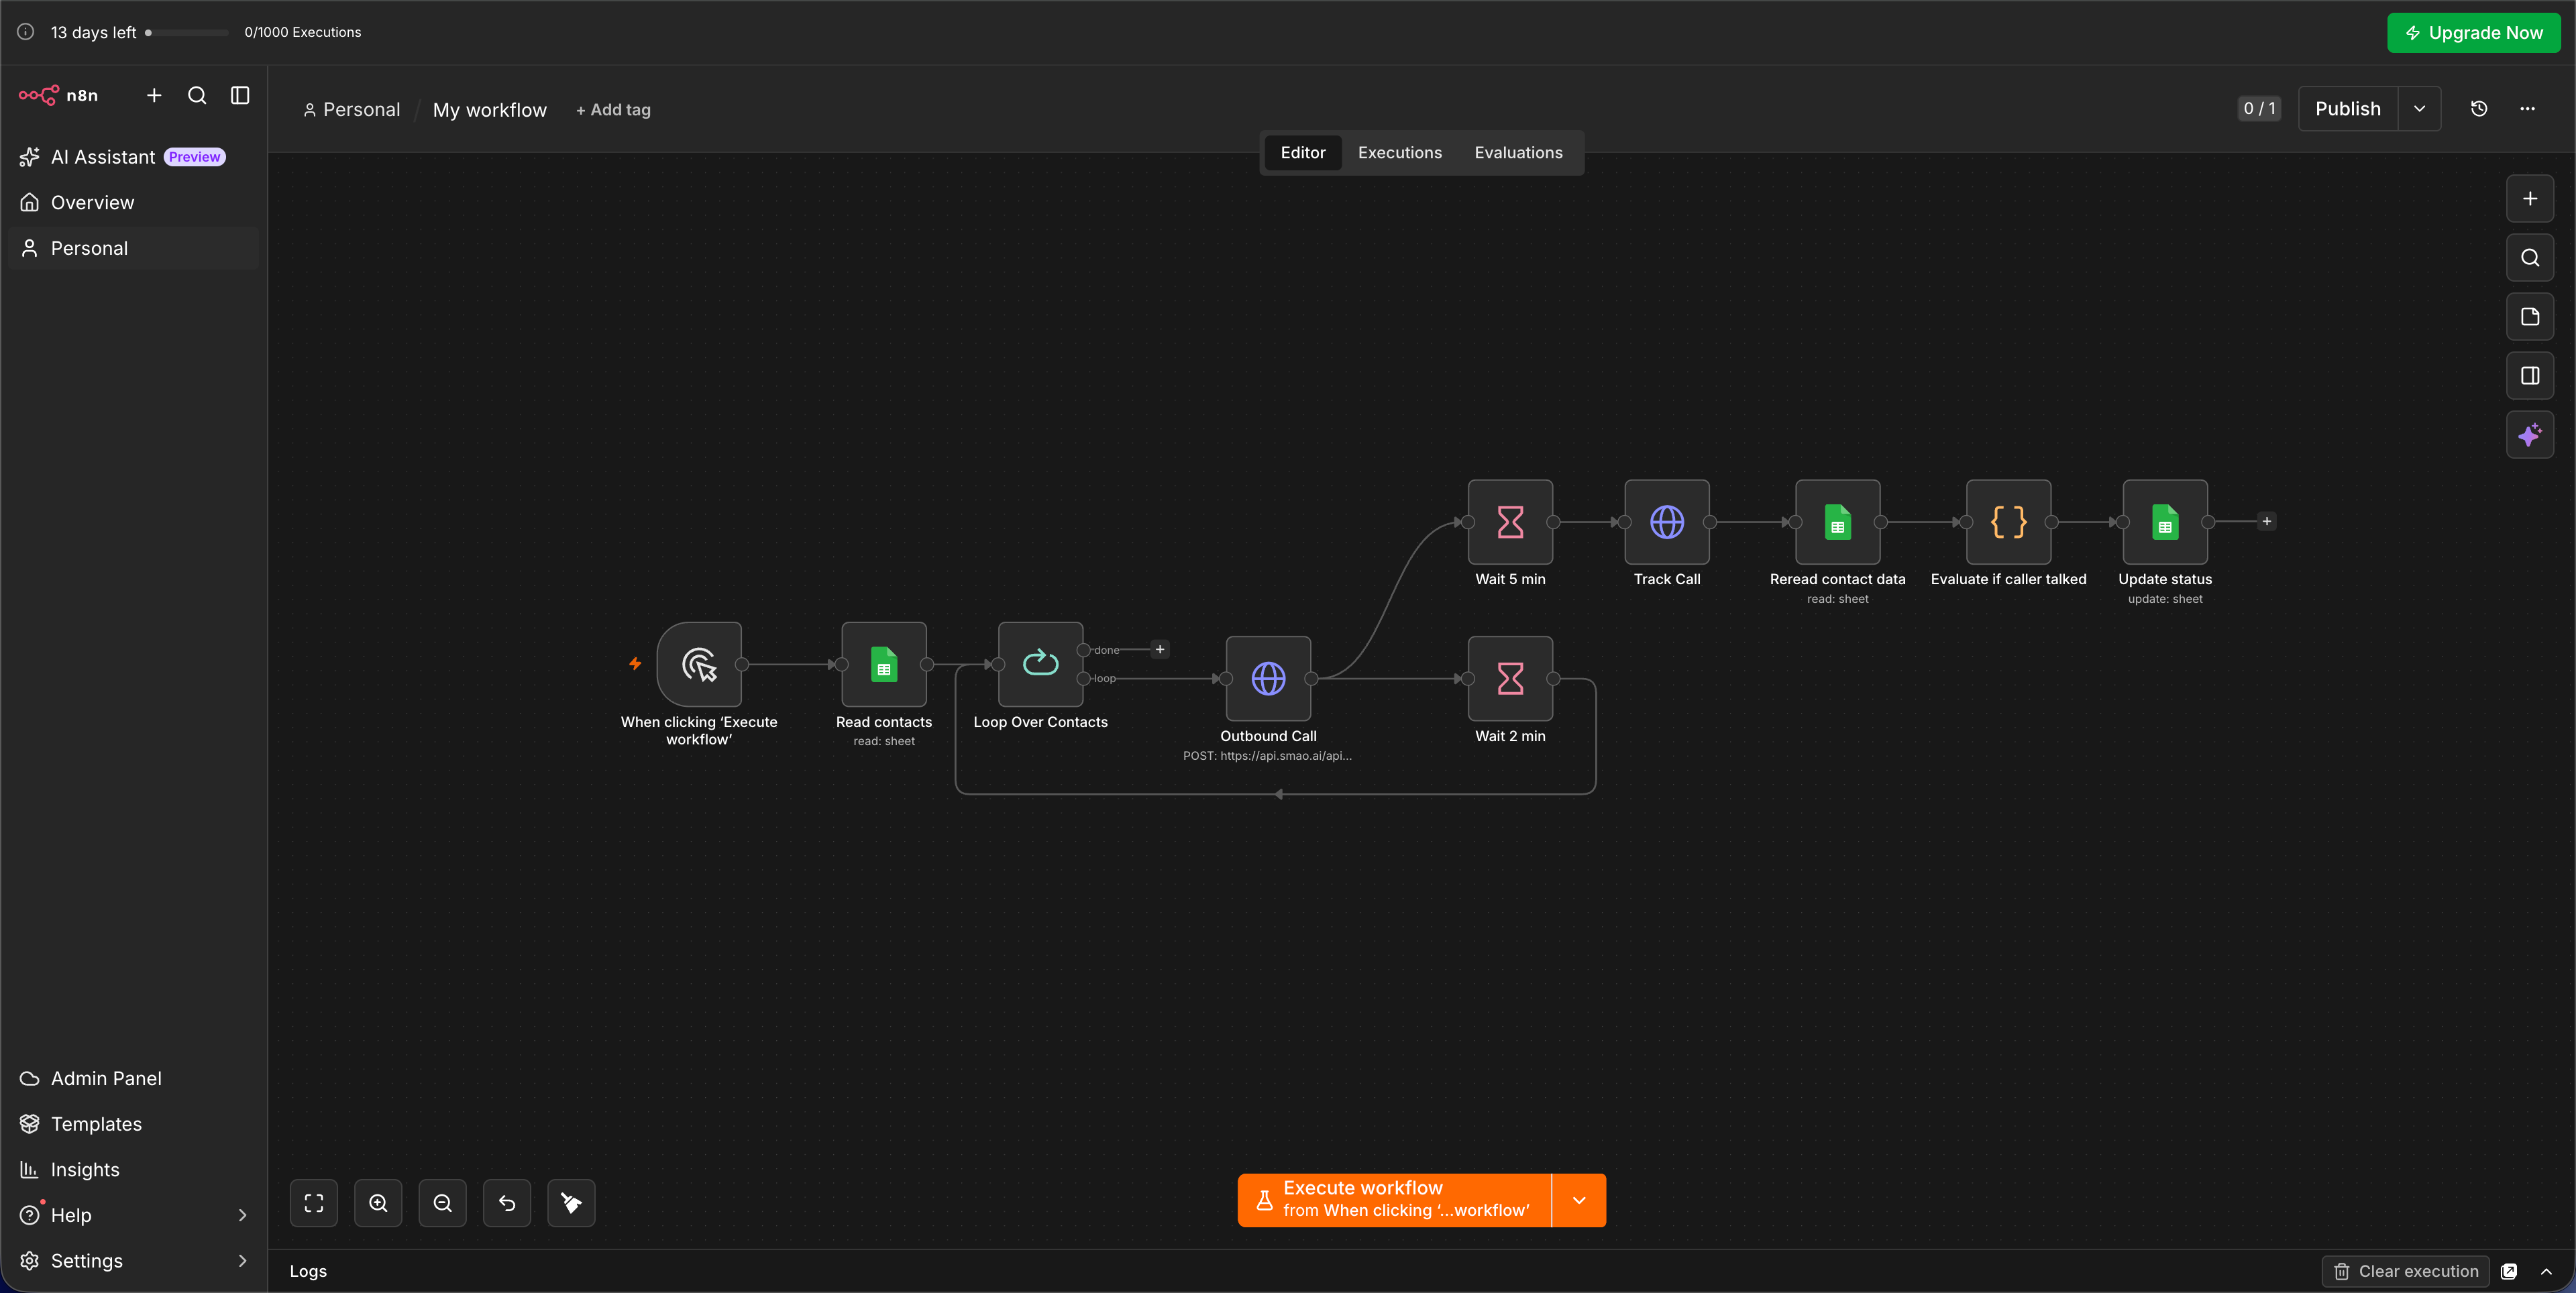The width and height of the screenshot is (2576, 1293).
Task: Click POST url label under Outbound Call
Action: (1267, 756)
